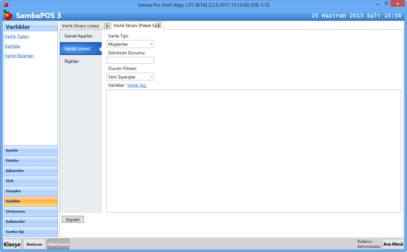This screenshot has height=252, width=407.
Task: Open the Varlık Tipleri link
Action: click(17, 36)
